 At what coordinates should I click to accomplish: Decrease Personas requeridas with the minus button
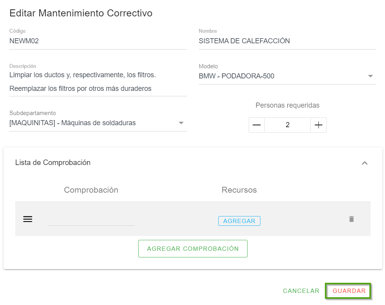pyautogui.click(x=257, y=125)
